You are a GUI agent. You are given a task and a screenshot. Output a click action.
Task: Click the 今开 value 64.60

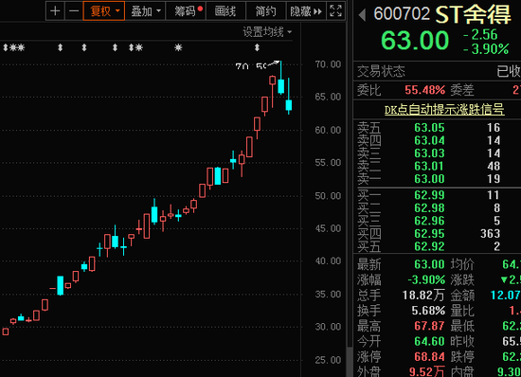pos(429,341)
